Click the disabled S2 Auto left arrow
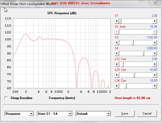The image size is (162, 123). (117, 32)
